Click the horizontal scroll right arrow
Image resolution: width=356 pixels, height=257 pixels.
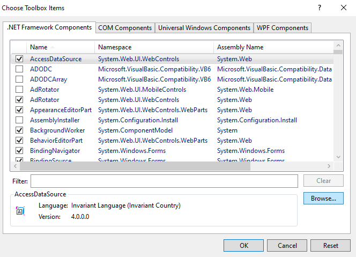coord(329,166)
